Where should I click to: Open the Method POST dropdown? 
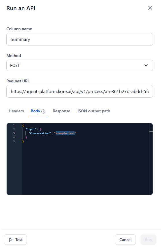click(79, 65)
